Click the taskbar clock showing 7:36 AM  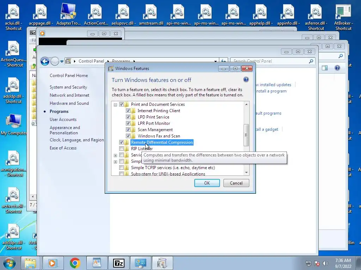pos(343,263)
